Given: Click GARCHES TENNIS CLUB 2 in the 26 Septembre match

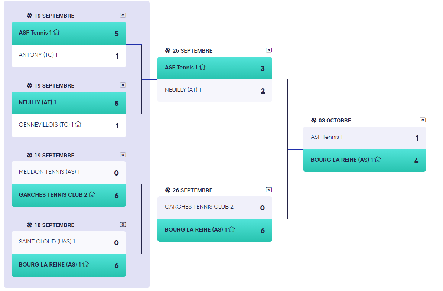Looking at the screenshot, I should [x=215, y=207].
